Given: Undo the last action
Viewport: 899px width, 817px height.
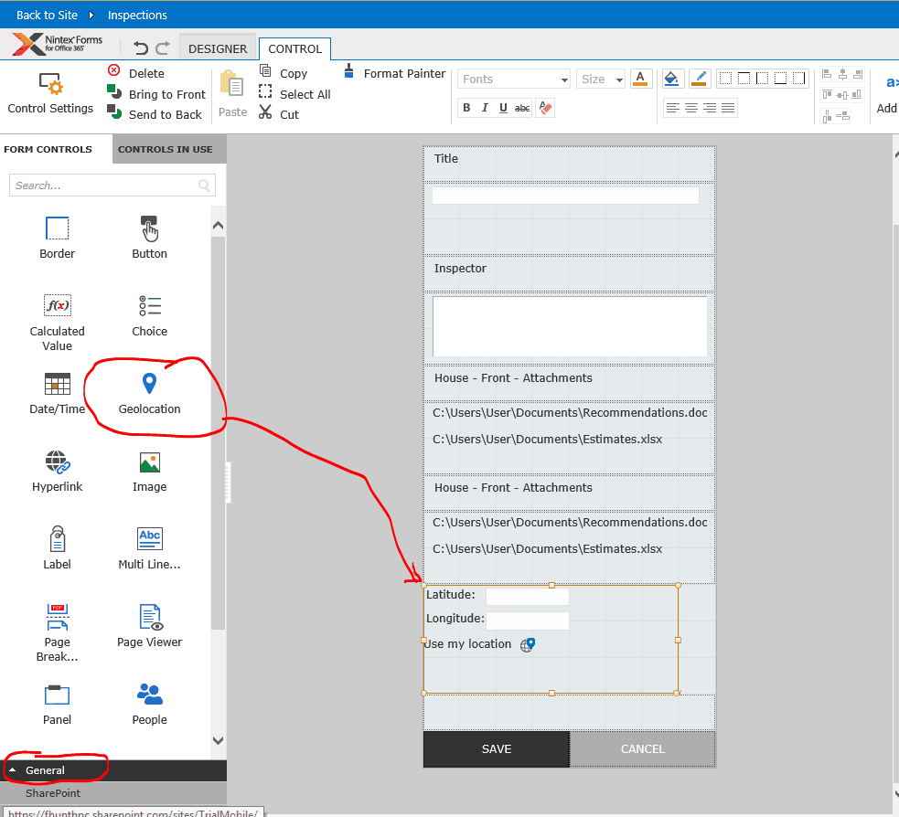Looking at the screenshot, I should [141, 48].
